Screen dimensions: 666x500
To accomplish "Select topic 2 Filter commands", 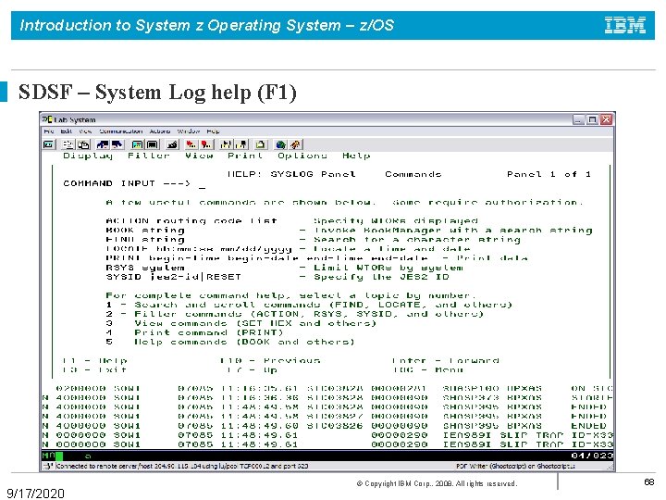I will (x=295, y=314).
